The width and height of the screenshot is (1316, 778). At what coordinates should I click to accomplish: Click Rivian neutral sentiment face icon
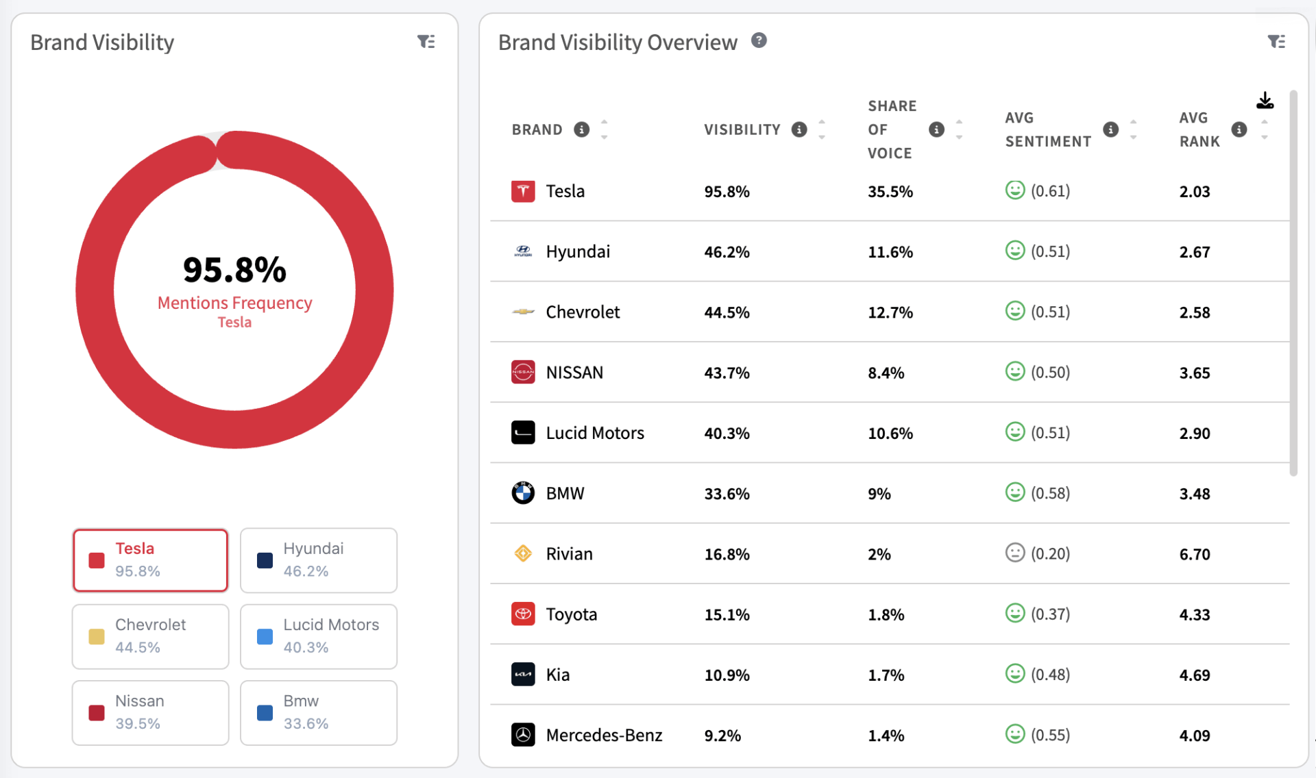click(x=1014, y=553)
